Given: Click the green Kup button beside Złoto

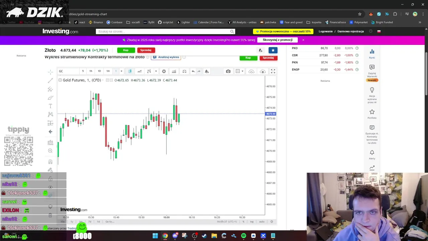Looking at the screenshot, I should pyautogui.click(x=126, y=50).
